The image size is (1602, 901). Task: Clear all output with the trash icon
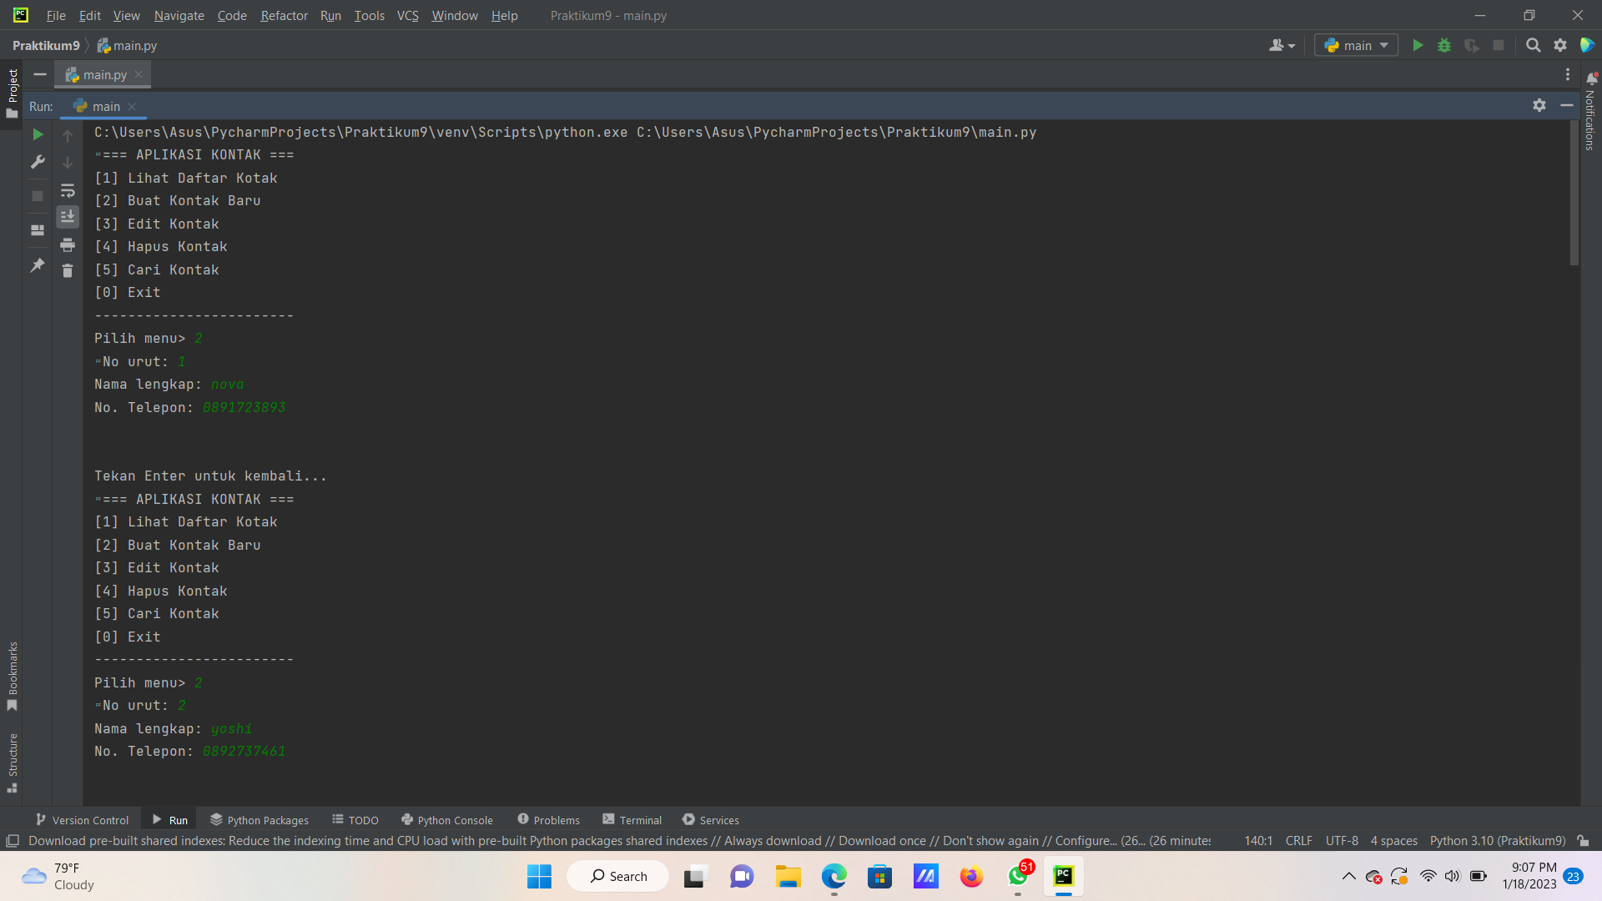coord(68,270)
